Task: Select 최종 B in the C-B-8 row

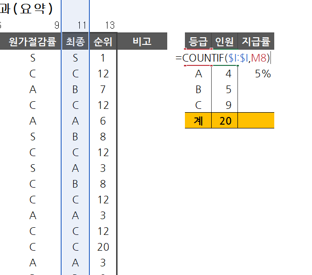Action: tap(75, 184)
